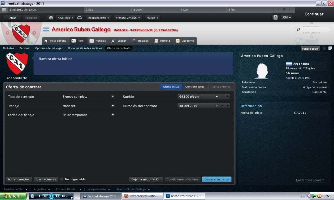Click the manager silhouette portrait
This screenshot has height=200, width=334.
pyautogui.click(x=262, y=71)
